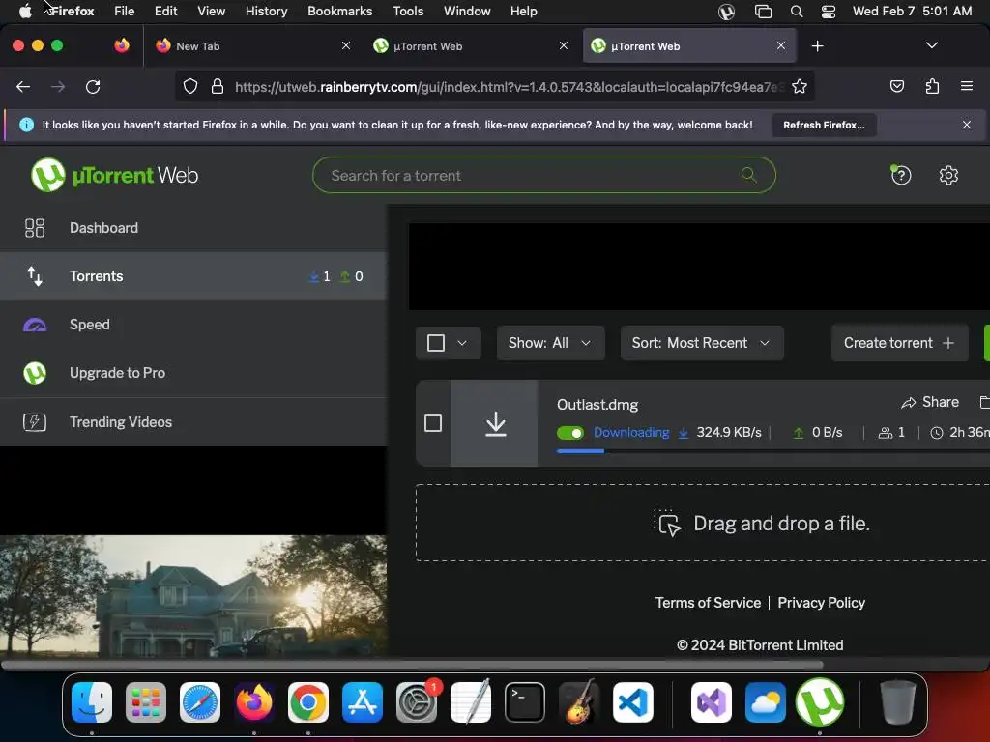Click the Create torrent button
Image resolution: width=990 pixels, height=742 pixels.
(900, 343)
